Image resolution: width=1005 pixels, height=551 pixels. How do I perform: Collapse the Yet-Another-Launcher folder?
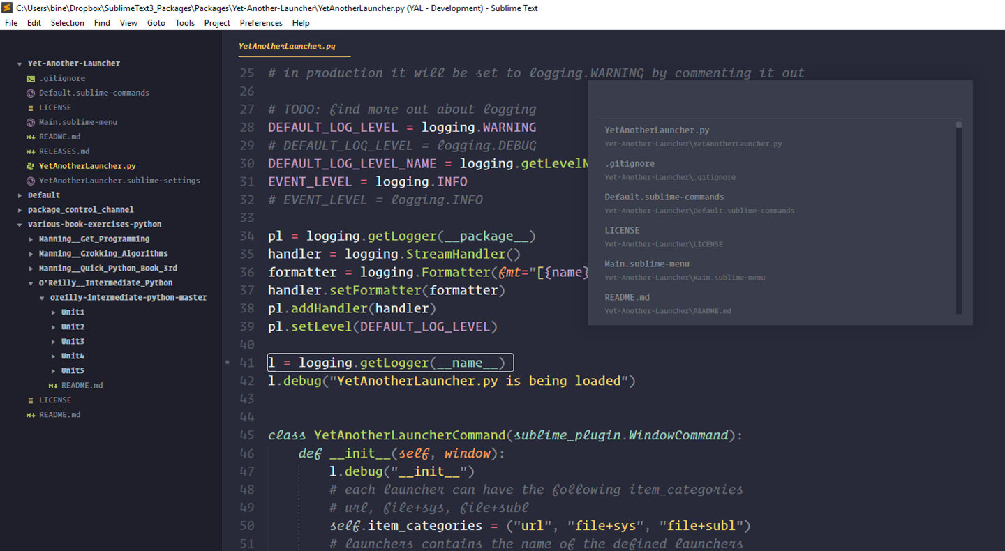click(19, 63)
